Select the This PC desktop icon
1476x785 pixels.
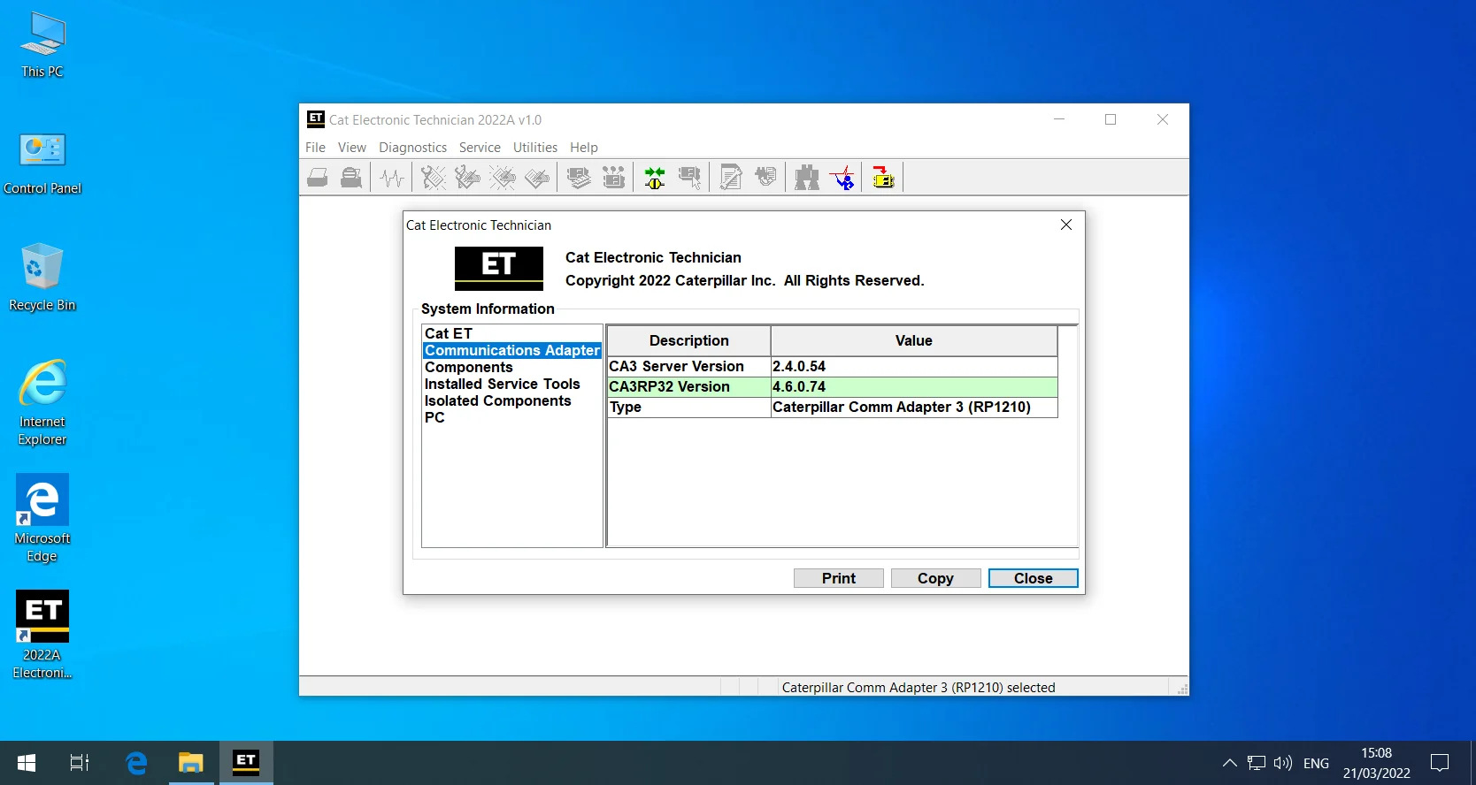coord(42,46)
